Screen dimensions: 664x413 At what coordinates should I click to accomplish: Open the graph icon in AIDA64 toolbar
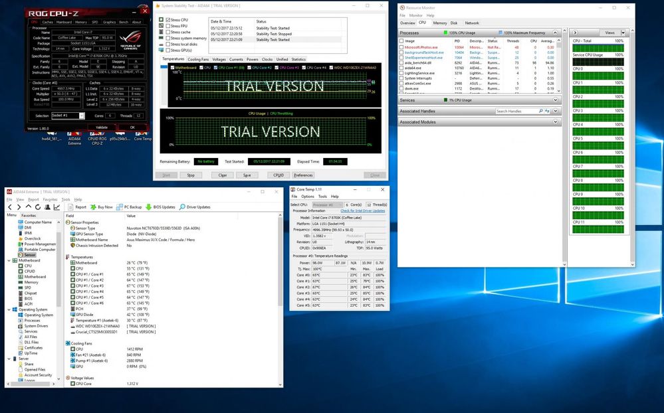point(56,207)
